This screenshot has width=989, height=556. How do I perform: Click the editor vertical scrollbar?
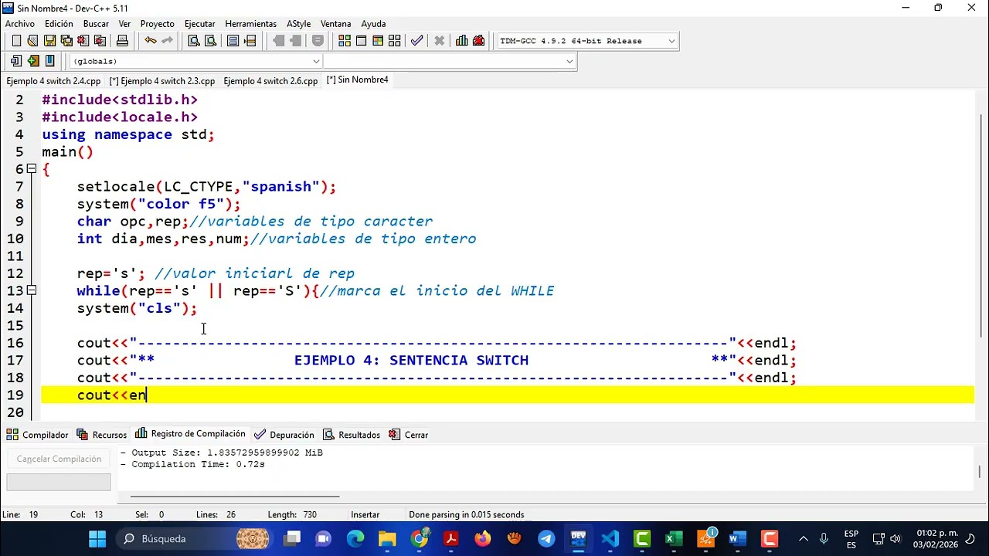(981, 225)
